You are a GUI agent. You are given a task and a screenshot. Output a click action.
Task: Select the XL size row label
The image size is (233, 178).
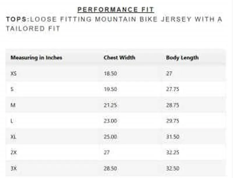14,137
